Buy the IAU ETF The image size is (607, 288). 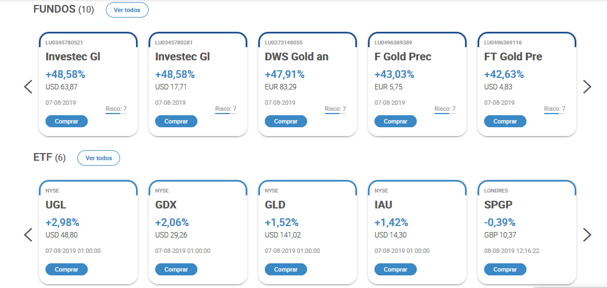click(x=395, y=269)
